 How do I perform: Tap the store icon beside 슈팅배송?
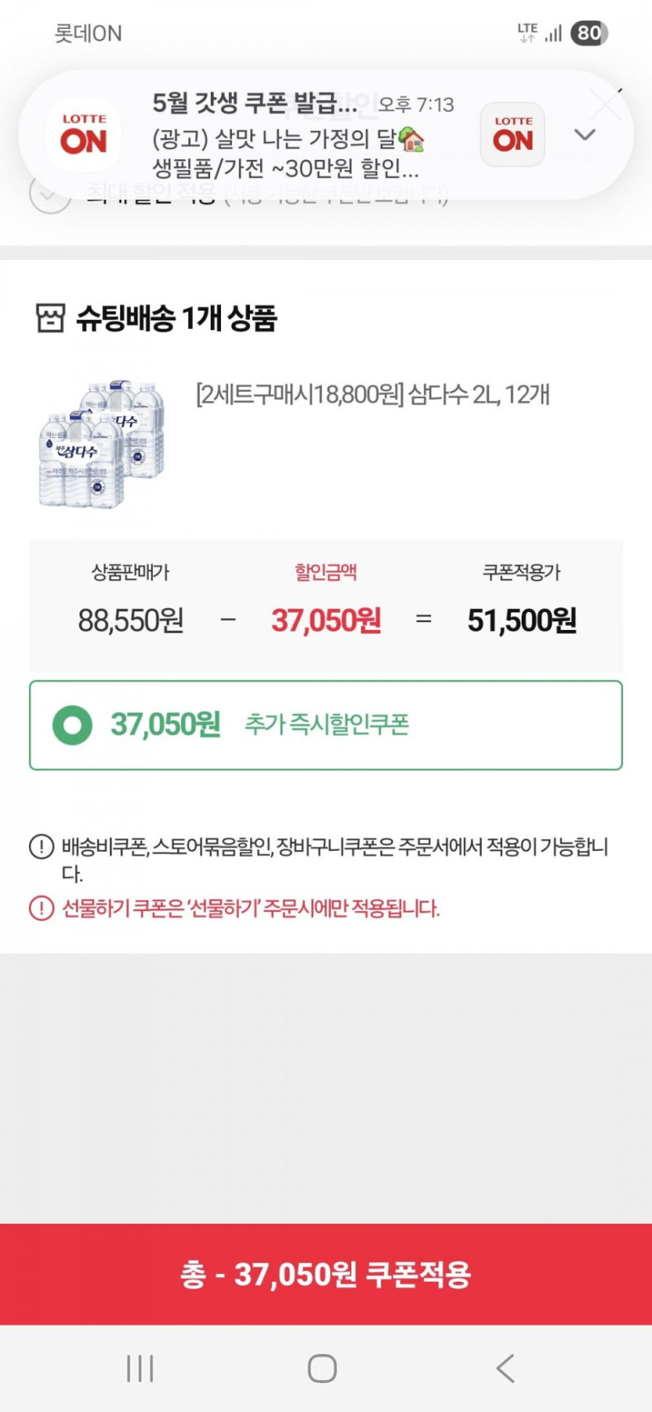(x=51, y=318)
